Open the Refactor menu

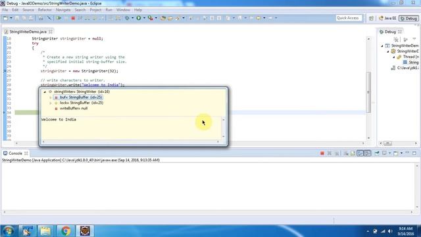[45, 10]
